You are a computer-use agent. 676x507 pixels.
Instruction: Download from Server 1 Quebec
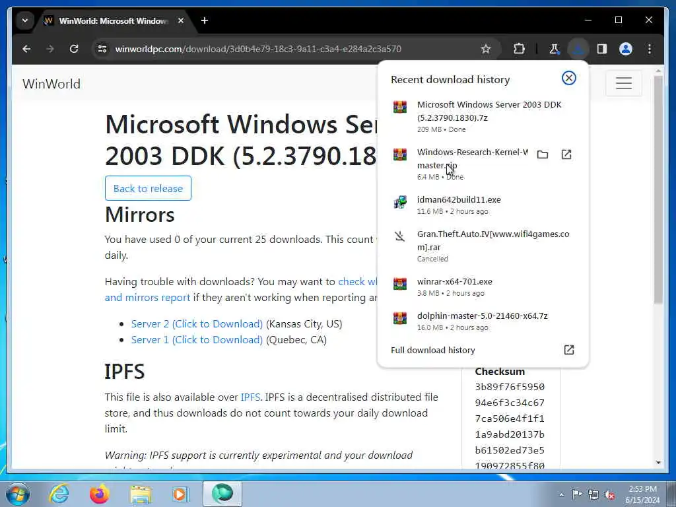[197, 340]
